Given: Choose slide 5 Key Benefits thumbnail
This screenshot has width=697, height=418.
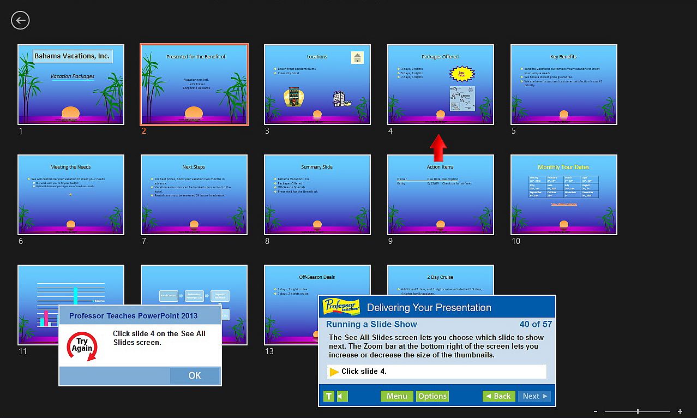Looking at the screenshot, I should tap(564, 85).
